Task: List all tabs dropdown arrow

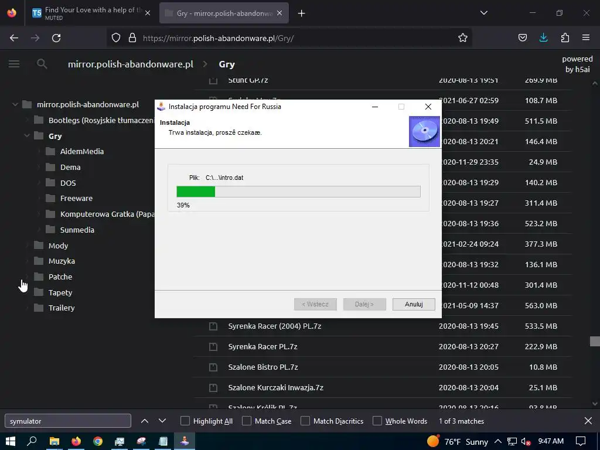Action: [x=483, y=13]
